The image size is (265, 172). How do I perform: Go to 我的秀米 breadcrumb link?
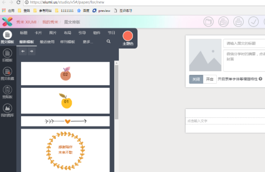click(50, 22)
